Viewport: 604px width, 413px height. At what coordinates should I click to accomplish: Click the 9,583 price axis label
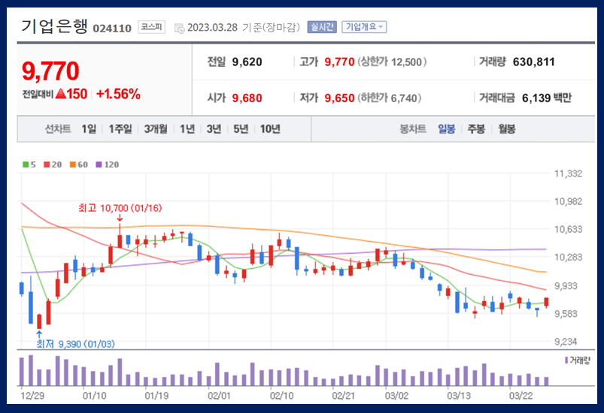click(566, 314)
